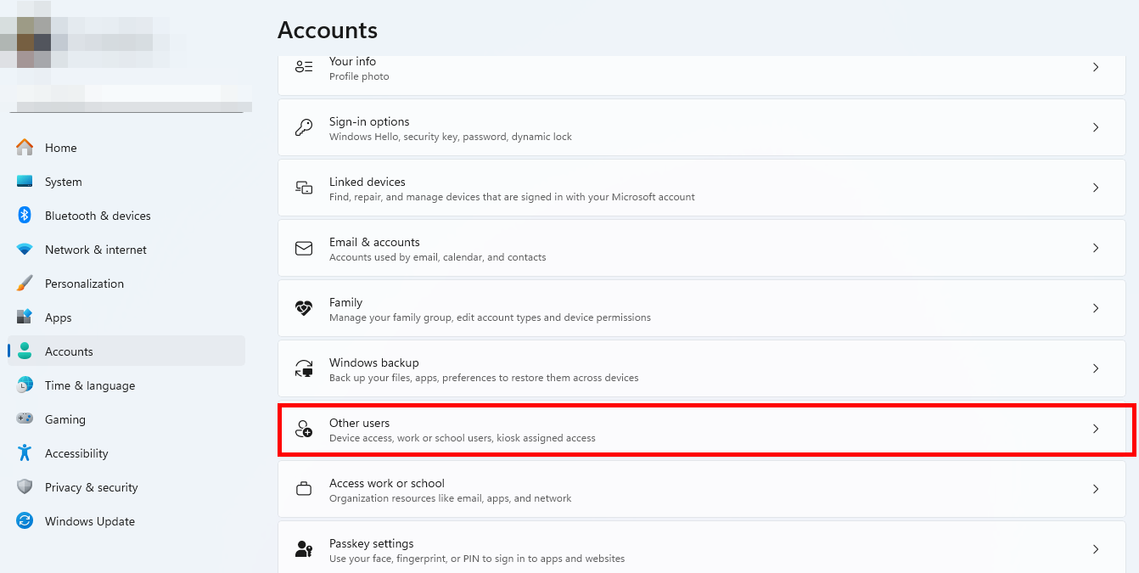Select Time & language label
This screenshot has width=1139, height=573.
[90, 385]
